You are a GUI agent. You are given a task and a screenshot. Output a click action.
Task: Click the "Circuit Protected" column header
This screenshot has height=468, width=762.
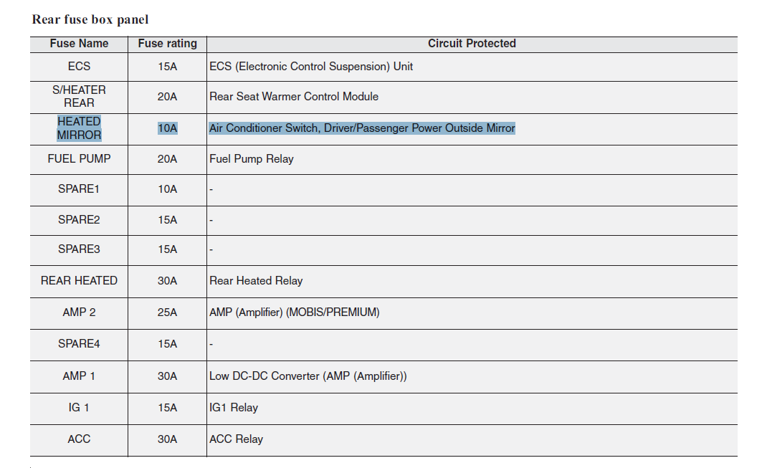(x=472, y=44)
